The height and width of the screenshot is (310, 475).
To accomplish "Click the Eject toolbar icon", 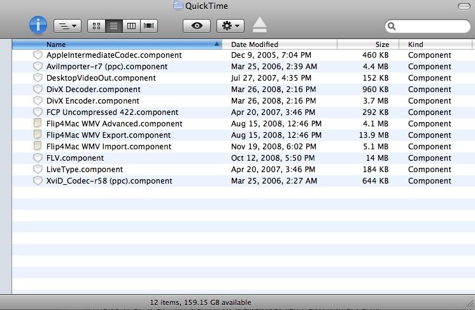I will tap(260, 25).
